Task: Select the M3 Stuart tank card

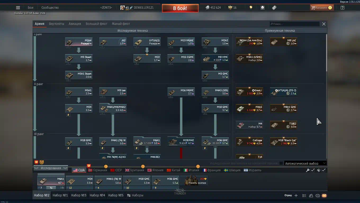Action: coord(79,58)
